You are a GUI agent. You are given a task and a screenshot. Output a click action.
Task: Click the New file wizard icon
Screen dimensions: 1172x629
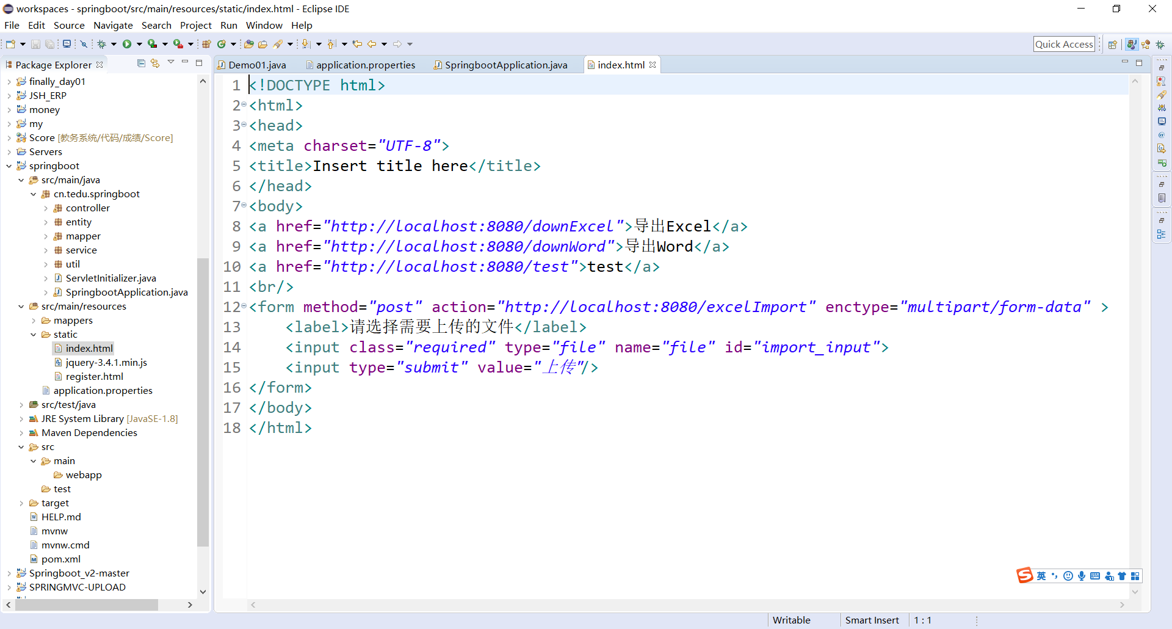pyautogui.click(x=10, y=44)
